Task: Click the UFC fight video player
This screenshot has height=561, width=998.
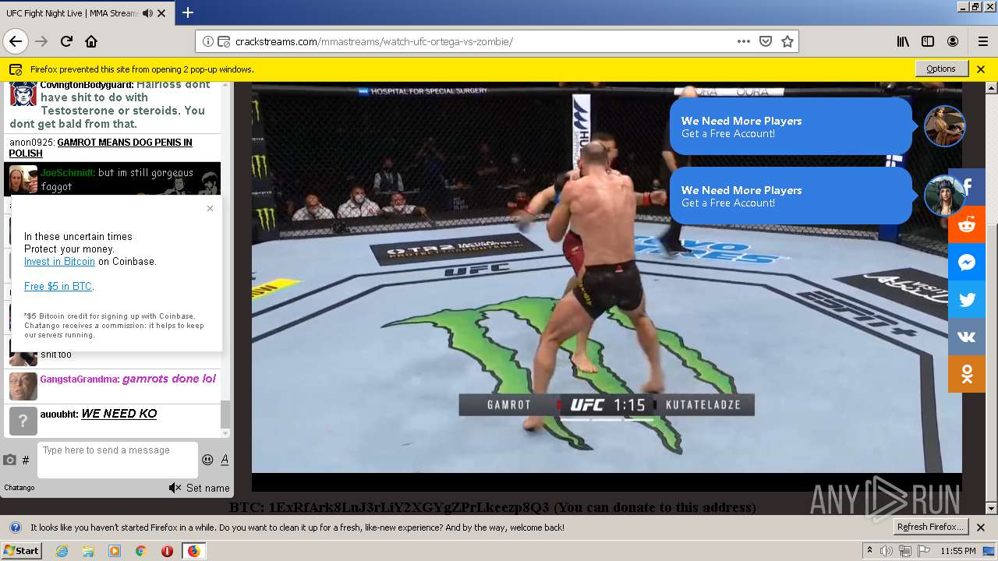Action: (607, 286)
